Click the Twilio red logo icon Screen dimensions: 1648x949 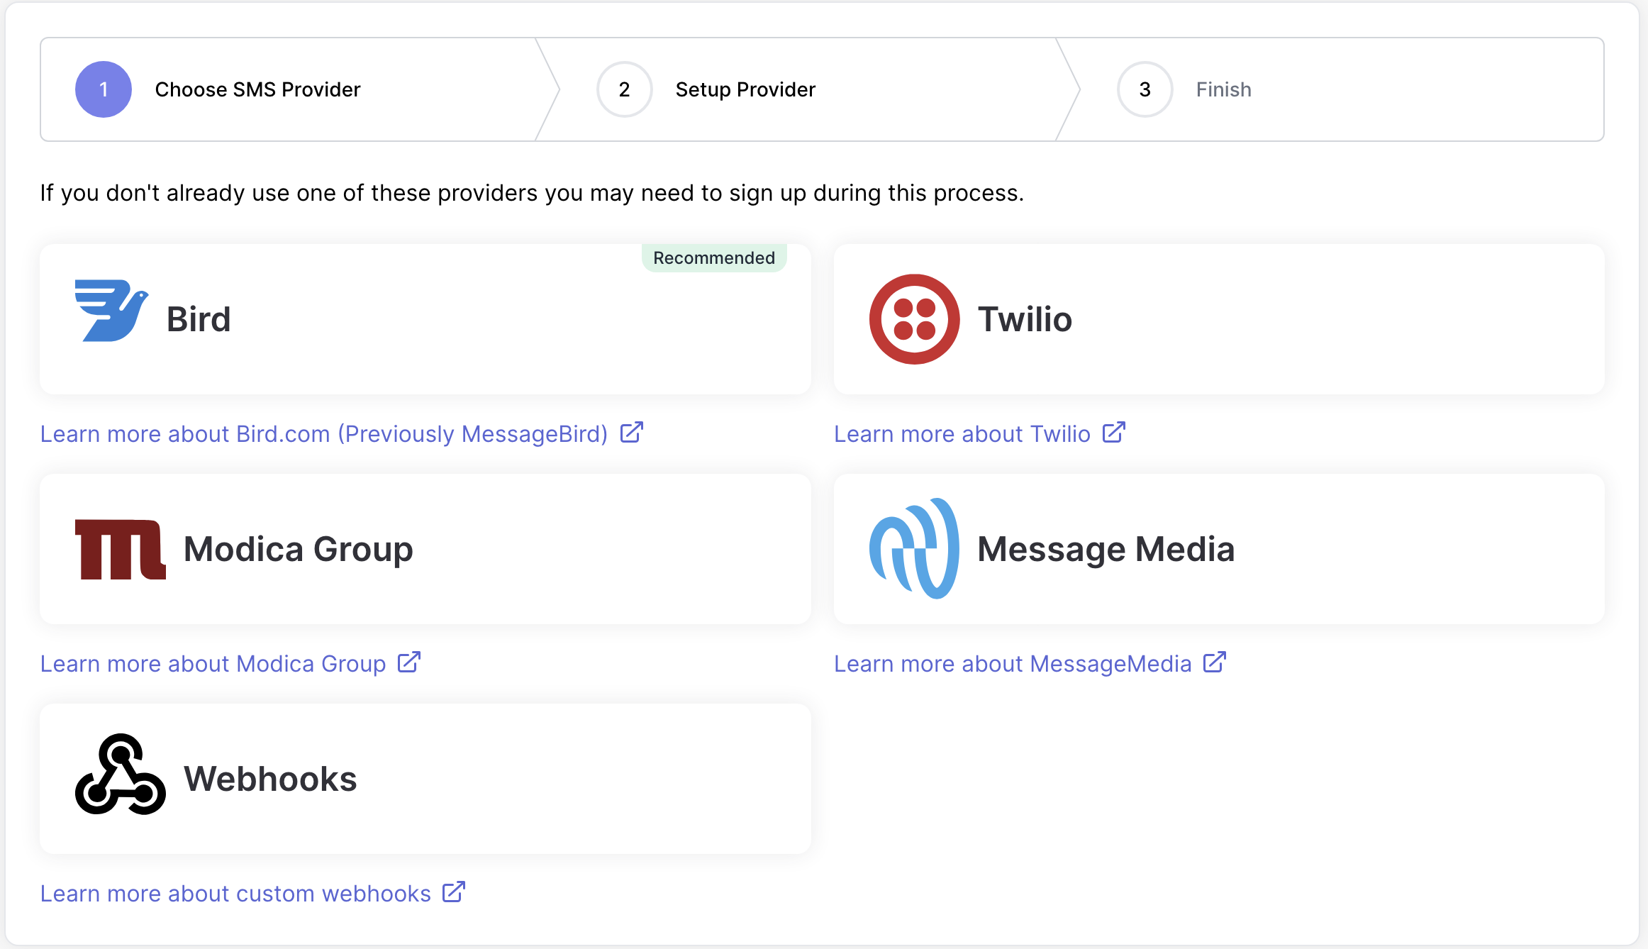(x=914, y=319)
